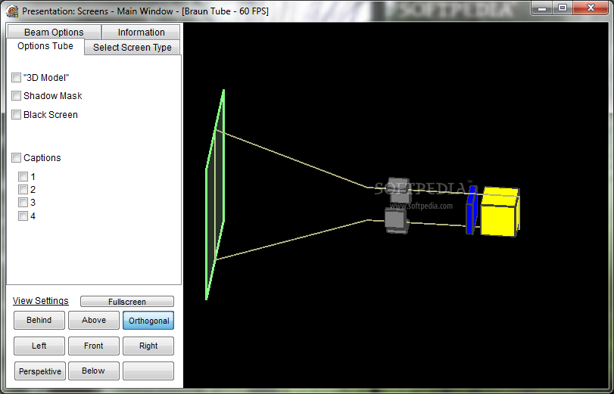Enable the Captions checkbox
The width and height of the screenshot is (614, 394).
(16, 158)
